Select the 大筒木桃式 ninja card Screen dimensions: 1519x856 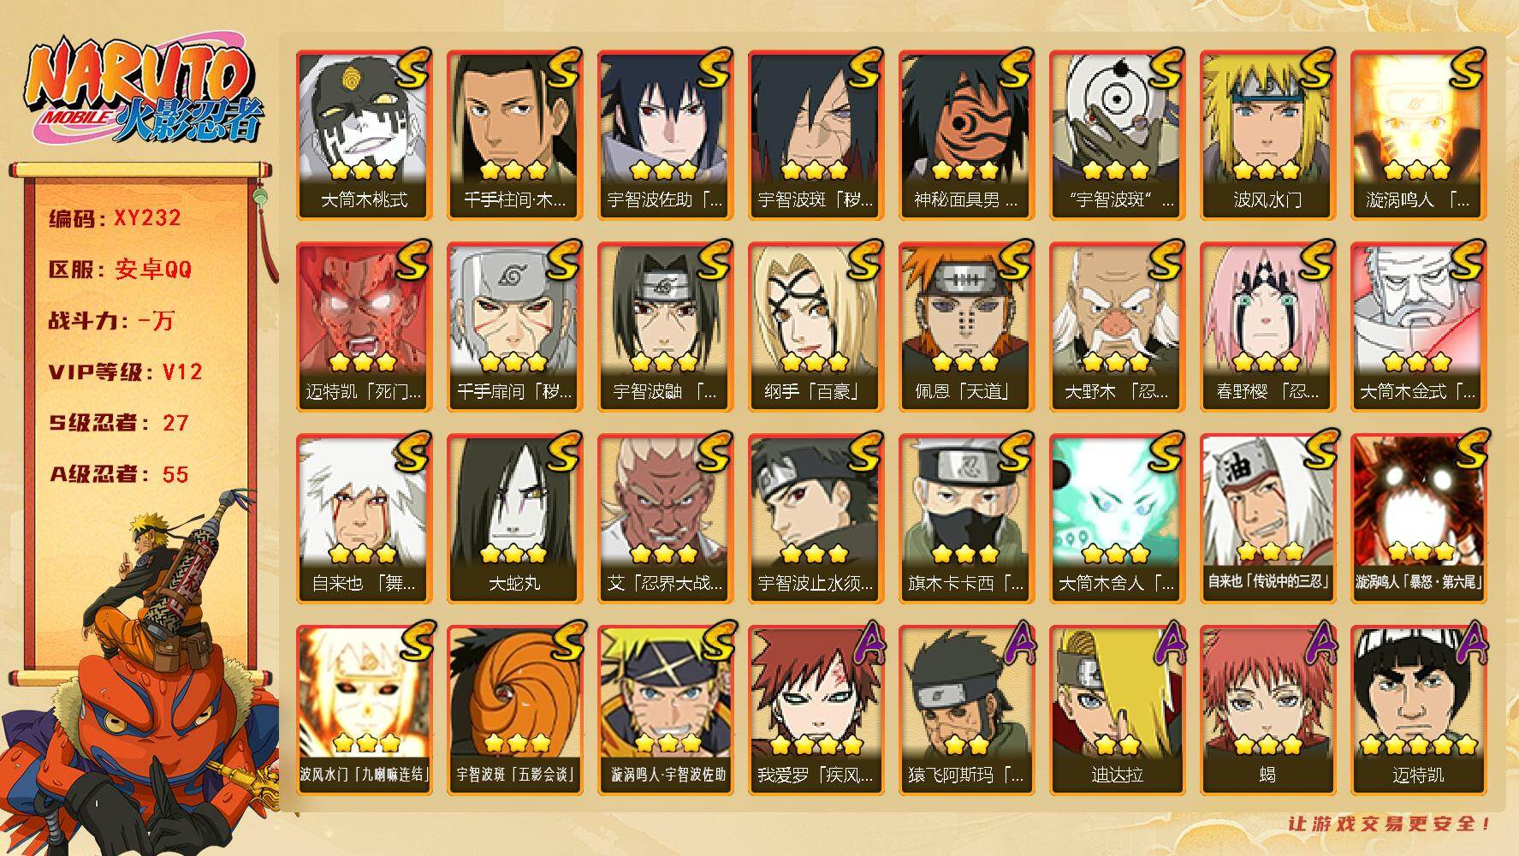(364, 135)
